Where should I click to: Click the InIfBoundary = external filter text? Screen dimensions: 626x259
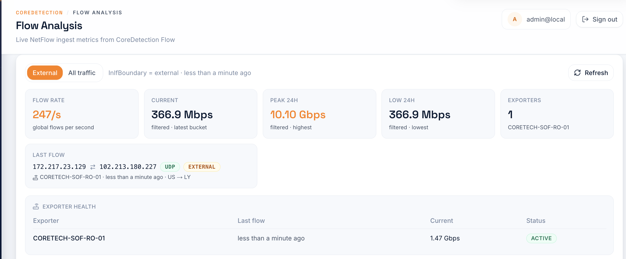click(x=143, y=73)
